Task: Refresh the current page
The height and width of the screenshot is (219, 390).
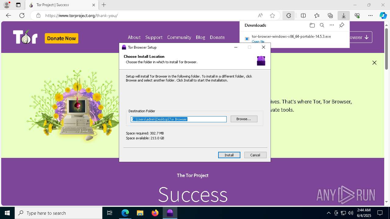Action: [x=22, y=16]
